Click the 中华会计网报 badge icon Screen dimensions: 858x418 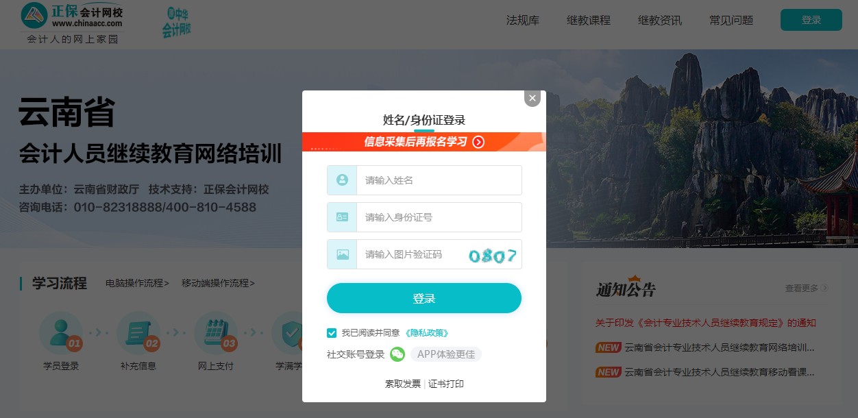coord(176,20)
